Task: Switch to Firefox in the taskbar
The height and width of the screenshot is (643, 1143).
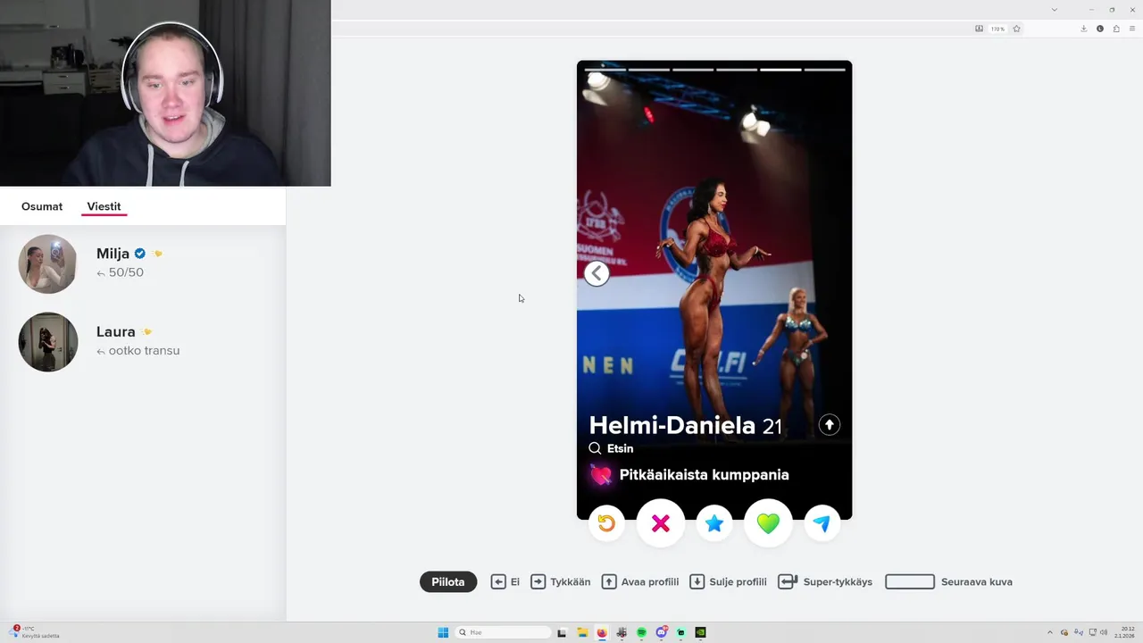Action: 601,632
